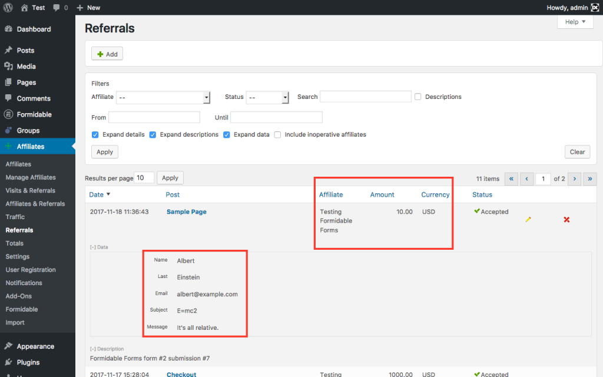Delete the referral with red X icon
Screen dimensions: 603x377
pos(566,219)
